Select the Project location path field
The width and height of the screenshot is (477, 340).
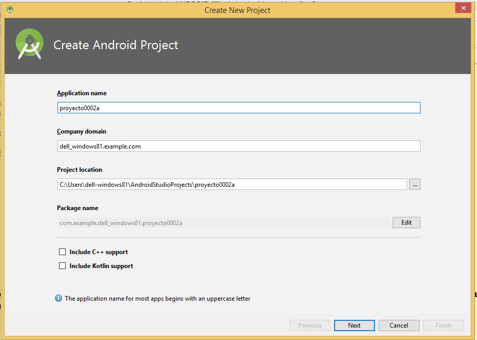232,184
